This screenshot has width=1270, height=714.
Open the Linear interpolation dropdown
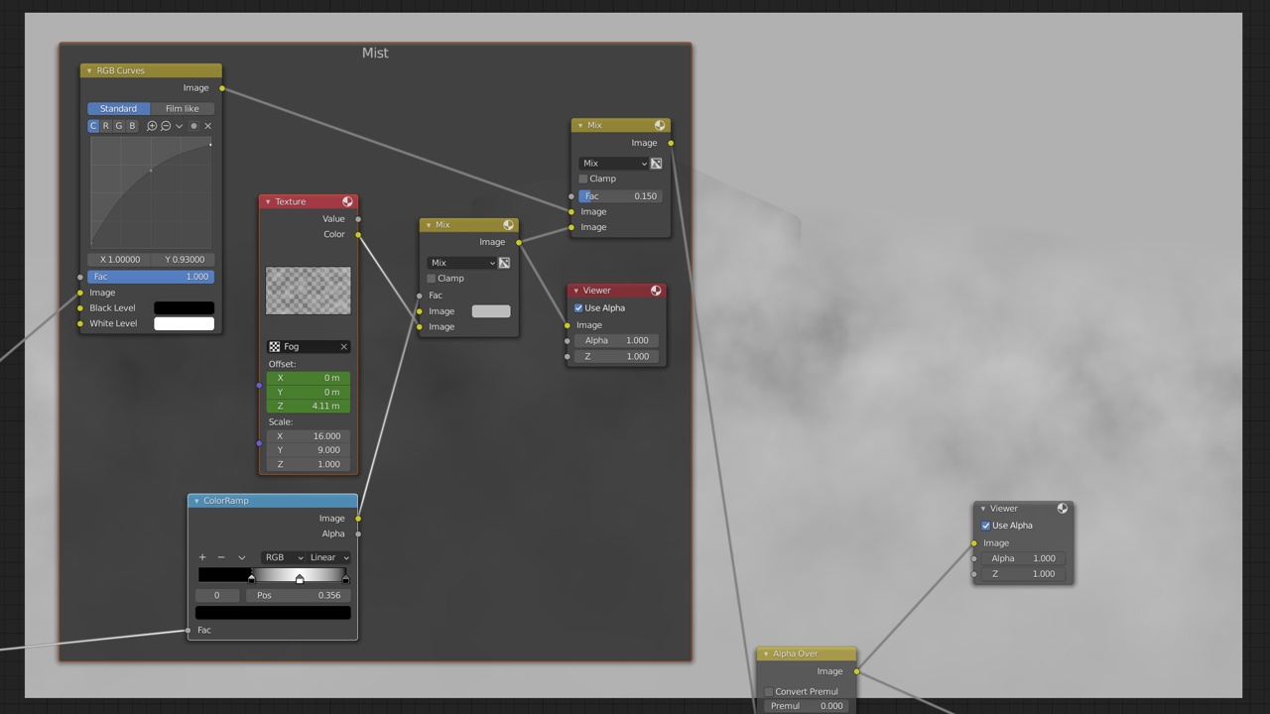coord(328,557)
